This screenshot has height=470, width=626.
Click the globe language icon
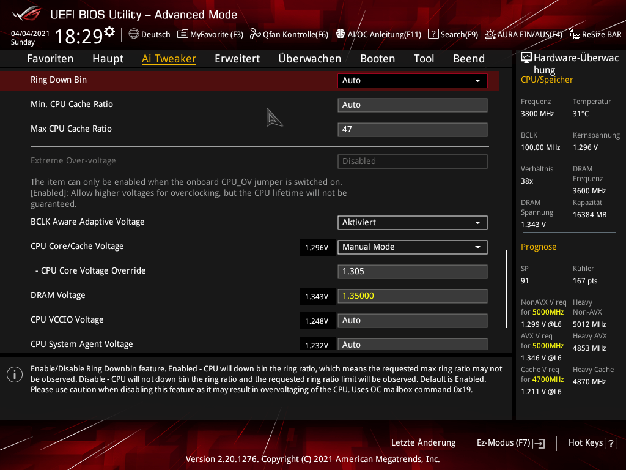(x=134, y=34)
